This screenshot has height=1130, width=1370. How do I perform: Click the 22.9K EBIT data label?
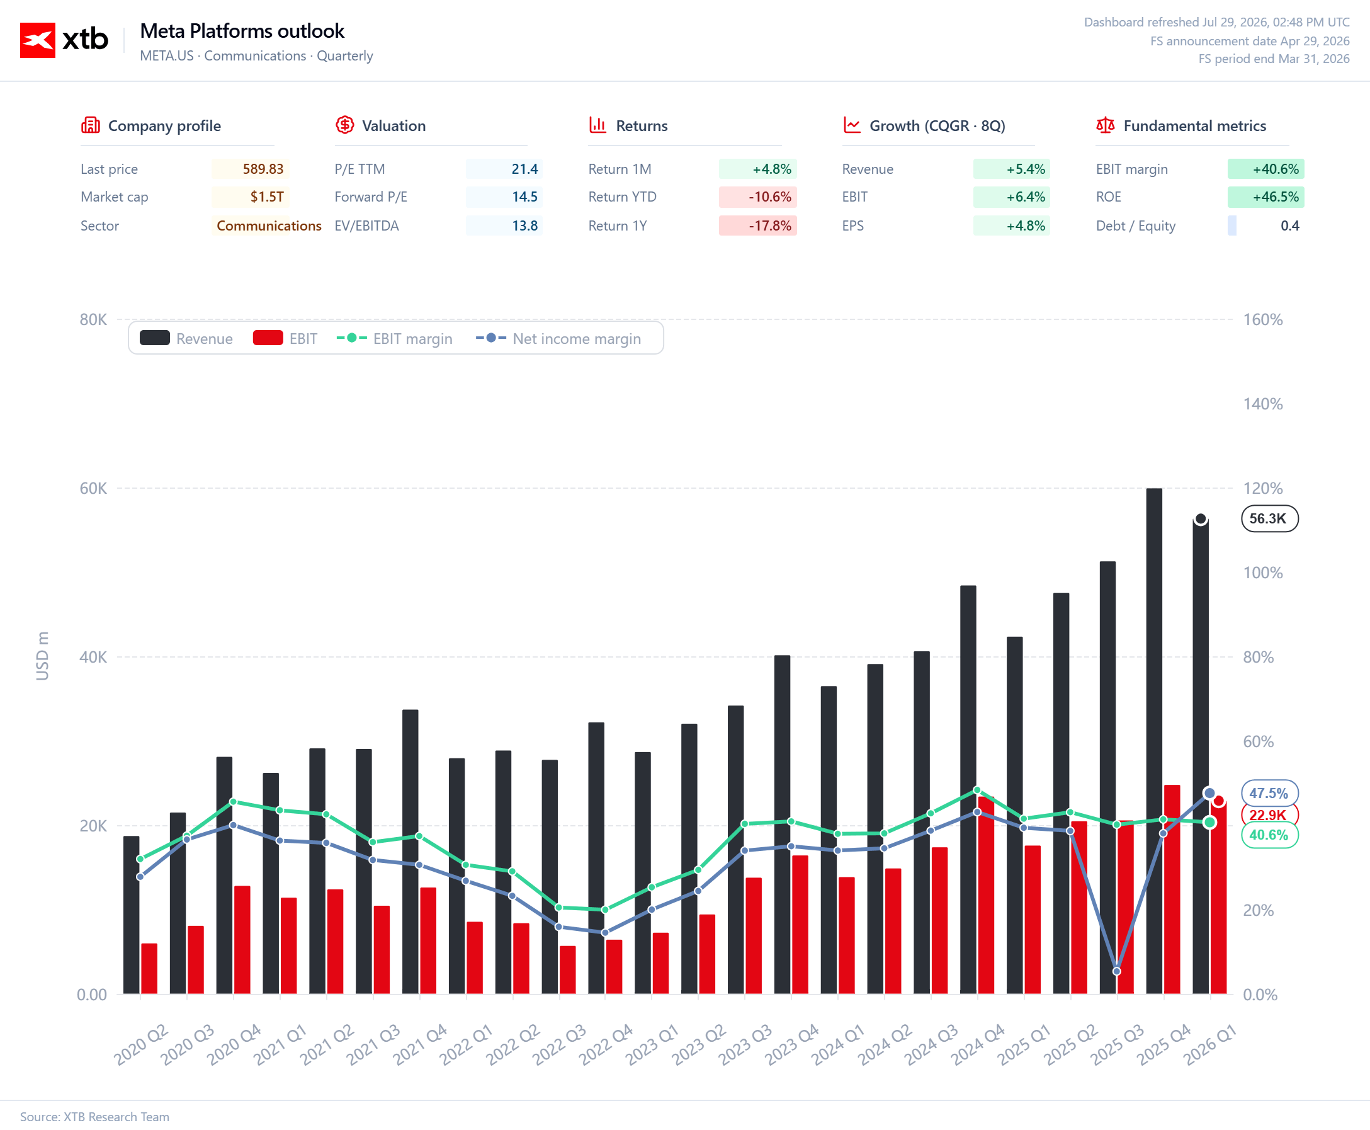click(1268, 815)
